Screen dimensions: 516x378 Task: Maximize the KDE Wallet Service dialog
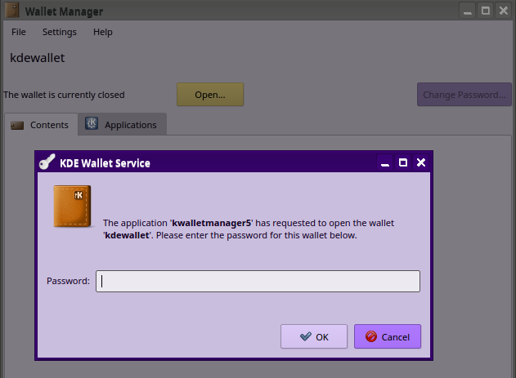[402, 163]
